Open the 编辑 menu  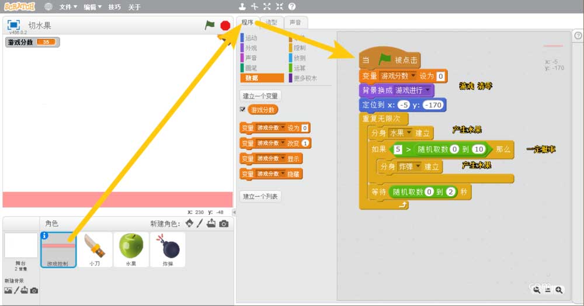tap(92, 6)
